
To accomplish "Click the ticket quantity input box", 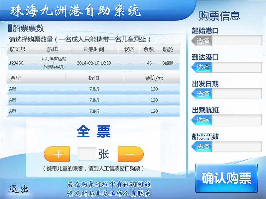I will tap(87, 154).
